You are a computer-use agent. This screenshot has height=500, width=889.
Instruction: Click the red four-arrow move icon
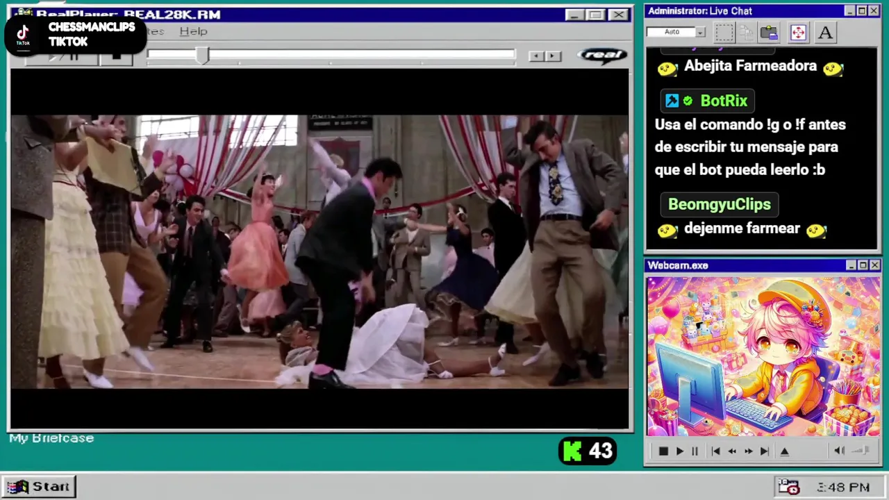tap(798, 32)
